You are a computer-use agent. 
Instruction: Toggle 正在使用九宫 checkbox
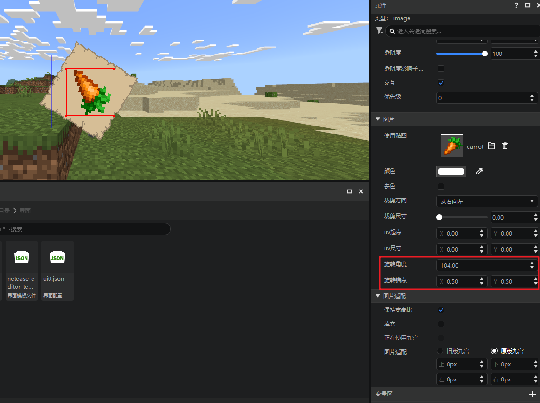tap(441, 338)
